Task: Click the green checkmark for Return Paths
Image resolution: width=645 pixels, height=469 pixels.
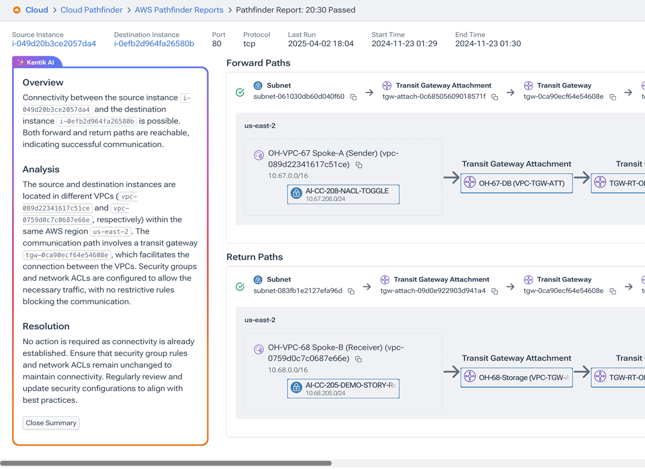Action: pyautogui.click(x=240, y=285)
